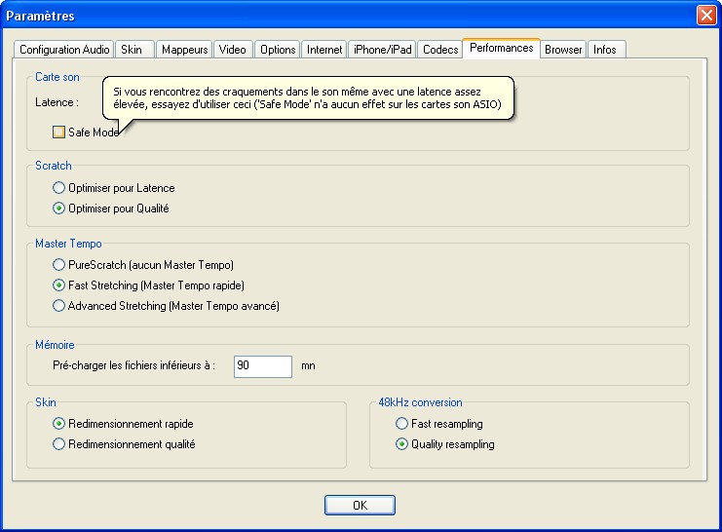Open the Mappeurs tab
The image size is (722, 532).
tap(184, 50)
